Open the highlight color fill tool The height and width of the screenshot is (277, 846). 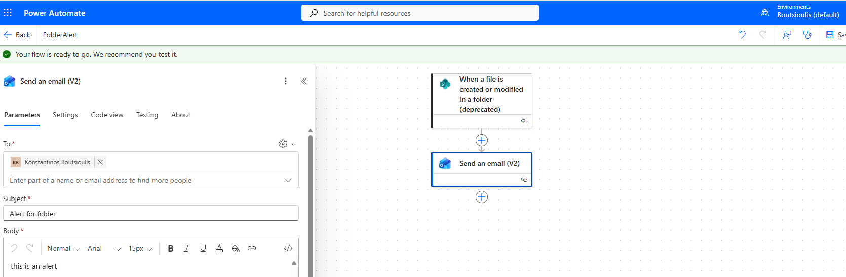[x=236, y=248]
